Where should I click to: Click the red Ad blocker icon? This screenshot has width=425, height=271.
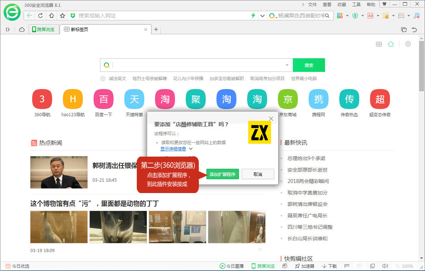tap(370, 15)
